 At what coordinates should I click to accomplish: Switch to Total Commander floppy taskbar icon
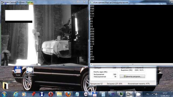94,94
